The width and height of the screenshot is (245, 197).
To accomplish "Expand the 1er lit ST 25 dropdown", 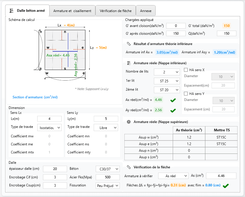I will coord(167,81).
